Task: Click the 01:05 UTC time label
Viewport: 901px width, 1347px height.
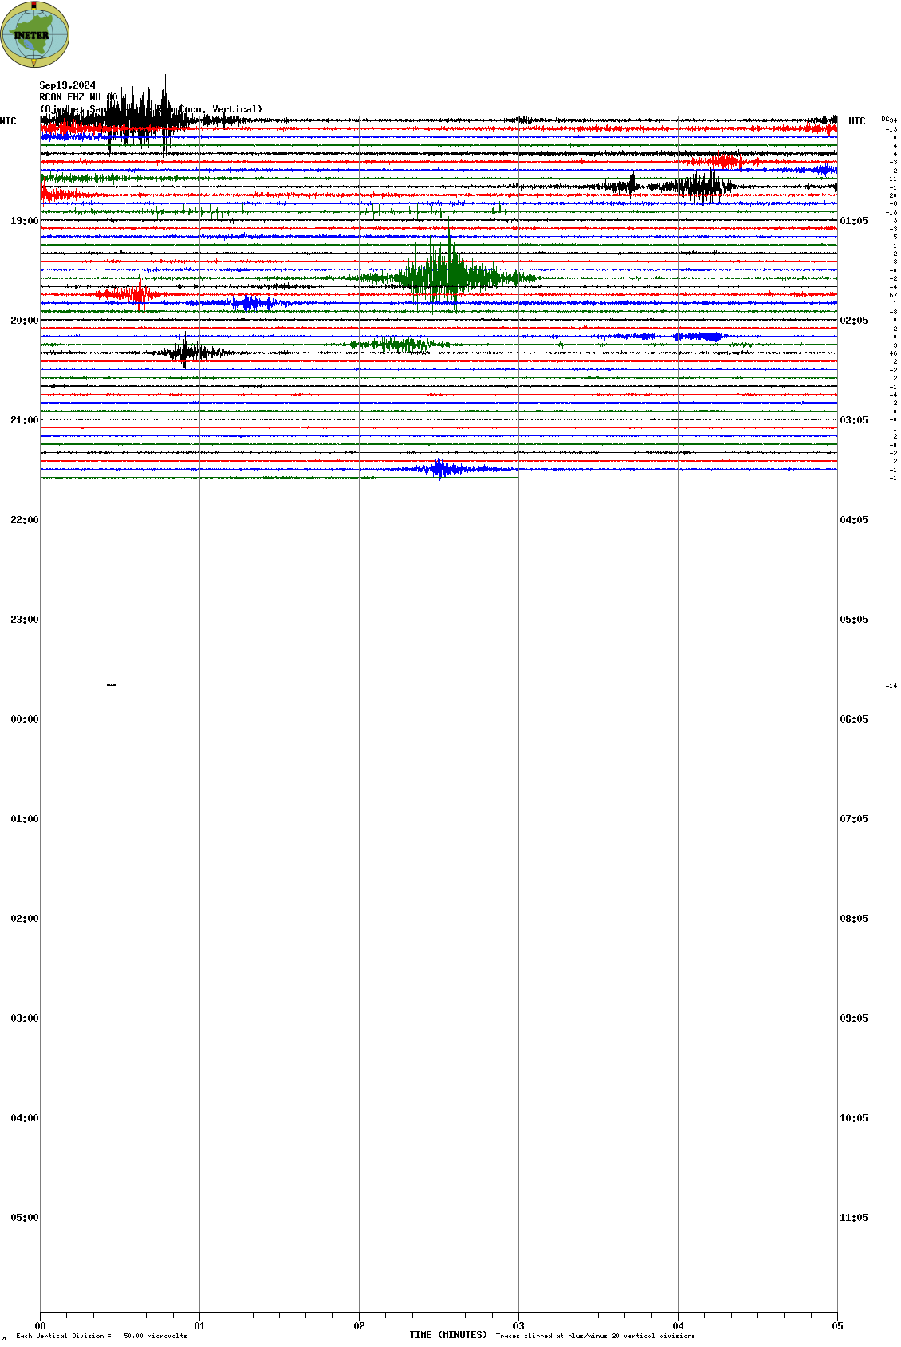Action: [x=853, y=221]
